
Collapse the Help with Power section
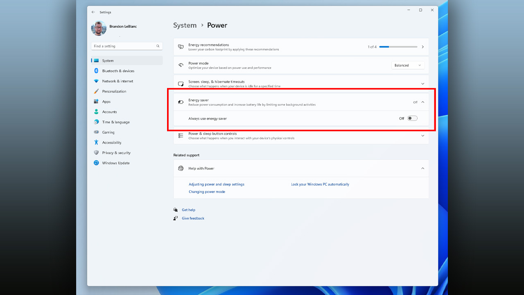(423, 168)
